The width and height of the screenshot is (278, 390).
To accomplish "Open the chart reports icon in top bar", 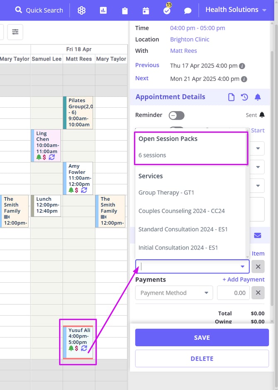I will pos(103,10).
